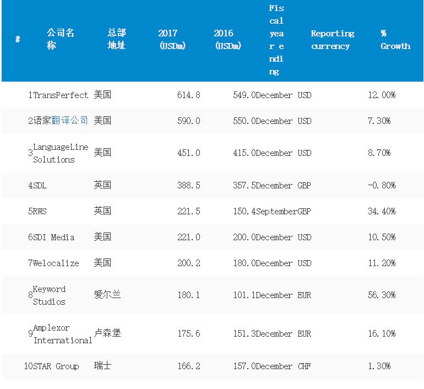This screenshot has width=424, height=389.
Task: Select the 1.30% growth value
Action: [379, 366]
